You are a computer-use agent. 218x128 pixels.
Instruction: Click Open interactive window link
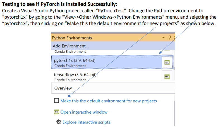coord(84,112)
